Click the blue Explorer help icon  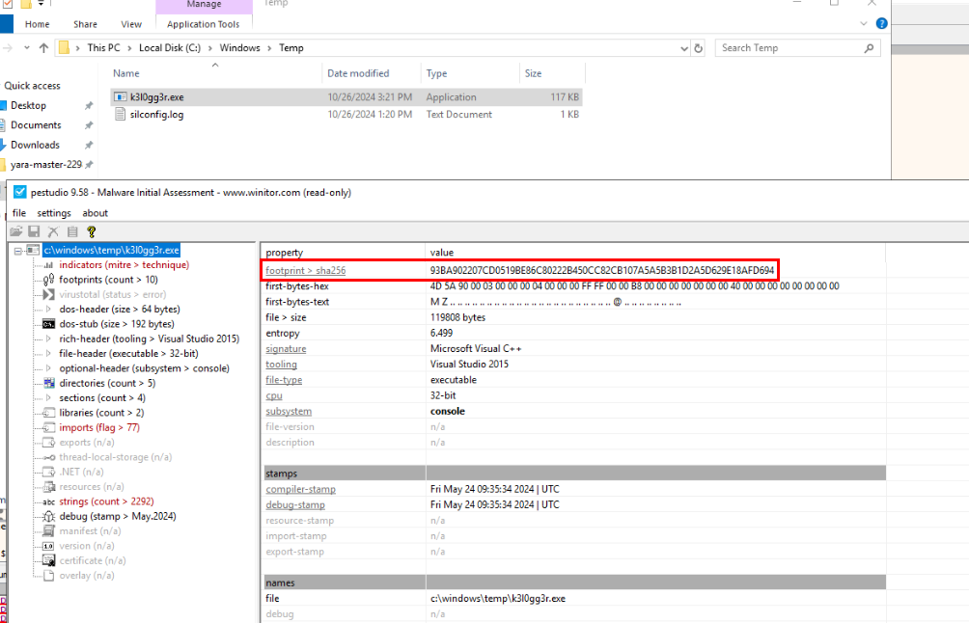[x=882, y=23]
